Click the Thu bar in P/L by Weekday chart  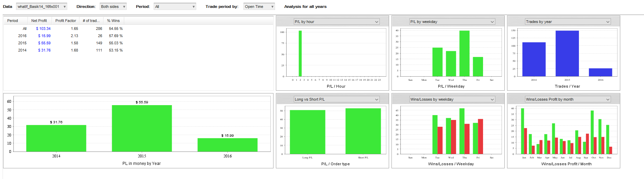pyautogui.click(x=464, y=54)
